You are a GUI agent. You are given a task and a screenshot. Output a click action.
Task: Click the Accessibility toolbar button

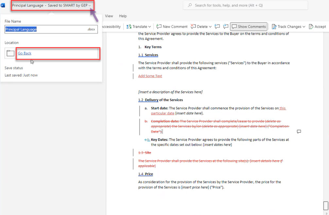111,27
